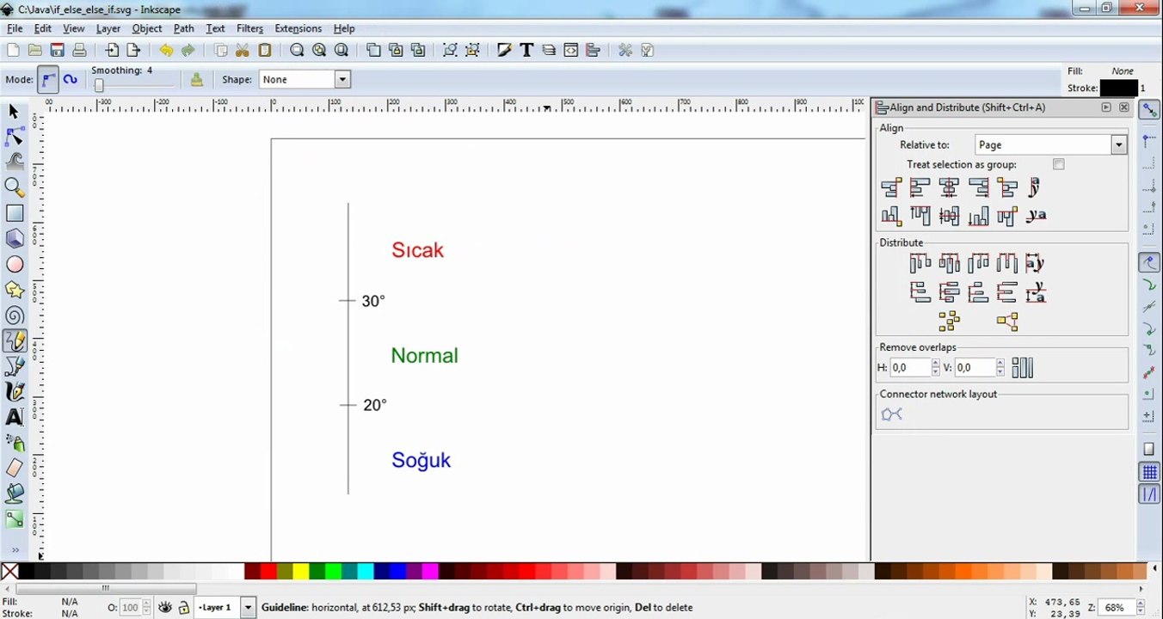Increase Remove overlaps V value

tap(1000, 364)
